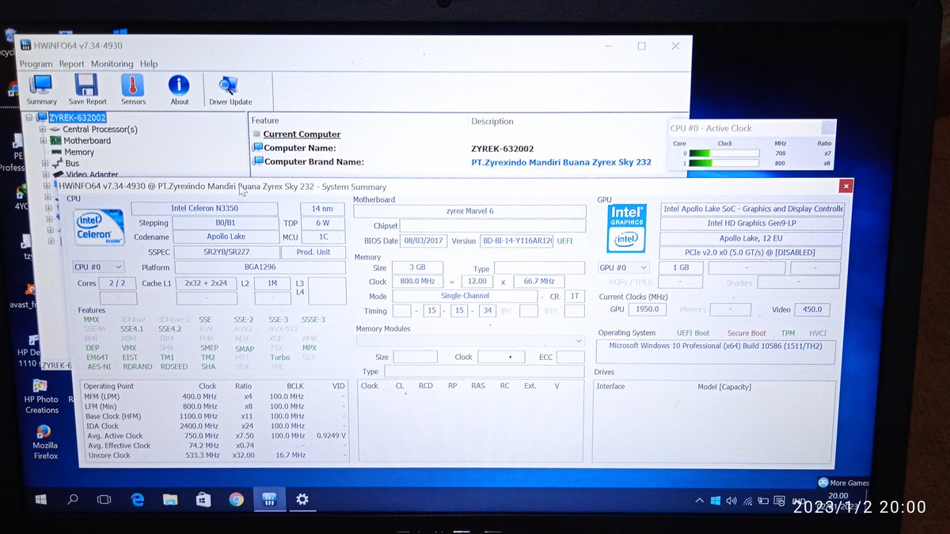The width and height of the screenshot is (950, 534).
Task: Open the Program menu
Action: (x=36, y=64)
